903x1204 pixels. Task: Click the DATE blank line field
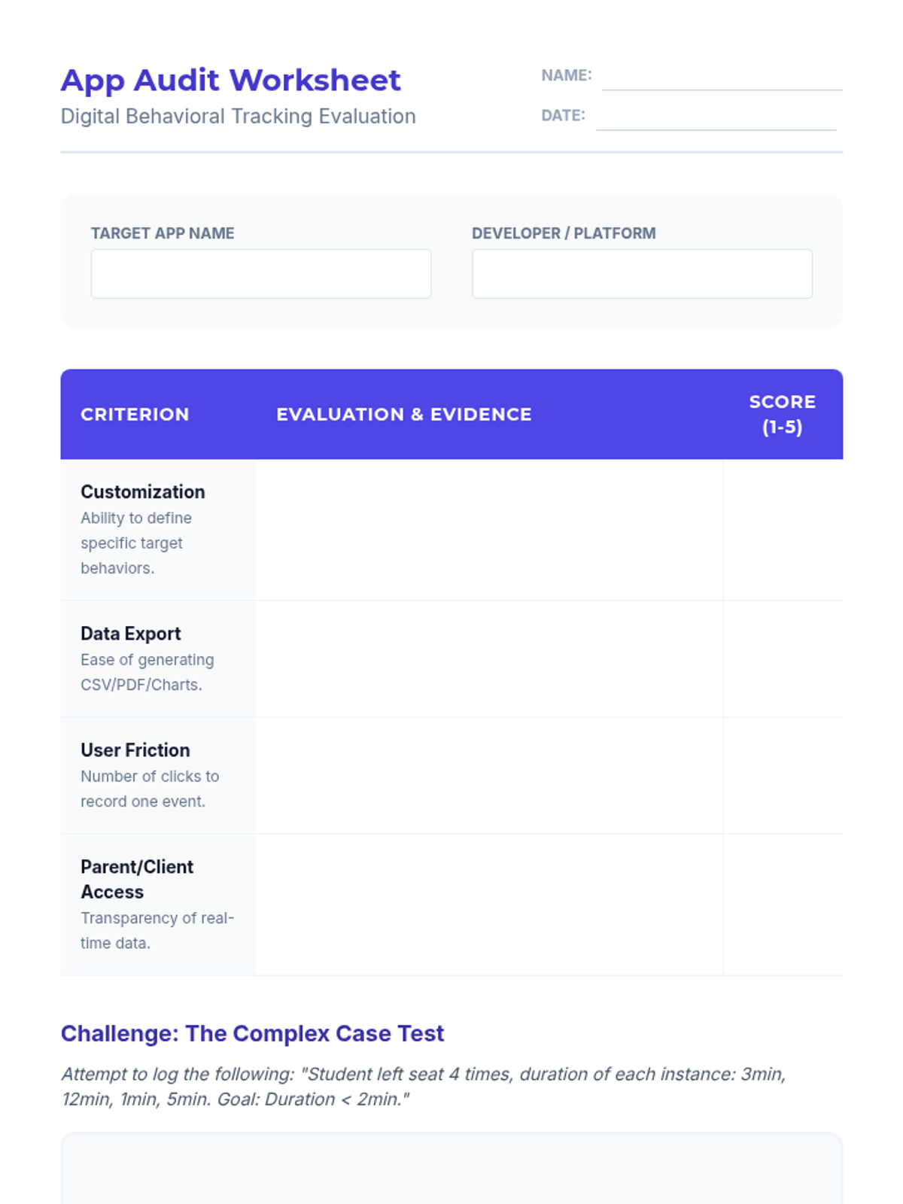coord(716,118)
